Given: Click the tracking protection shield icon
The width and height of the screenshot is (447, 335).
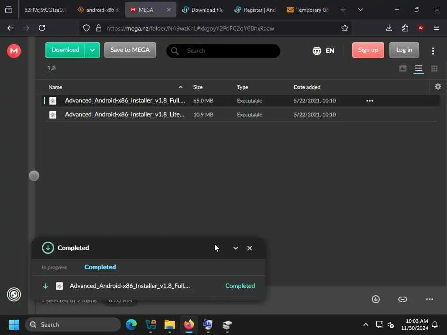Looking at the screenshot, I should coord(86,28).
